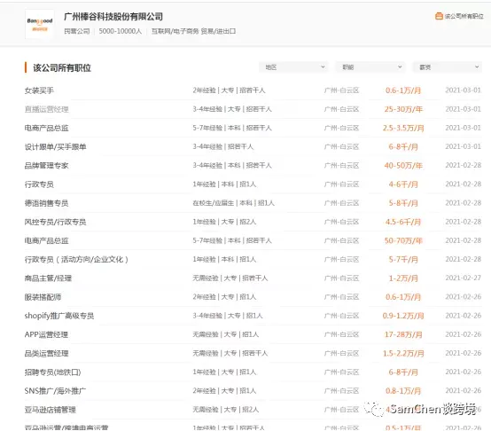
Task: Expand the 地区 filter dropdown
Action: tap(293, 67)
